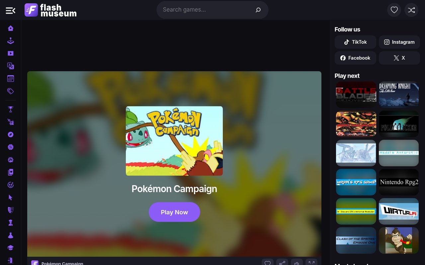Image resolution: width=425 pixels, height=265 pixels.
Task: Open the cursor pointer category icon
Action: point(11,197)
